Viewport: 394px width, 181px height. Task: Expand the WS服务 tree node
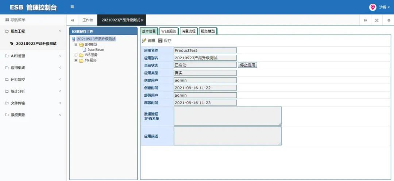tap(76, 55)
